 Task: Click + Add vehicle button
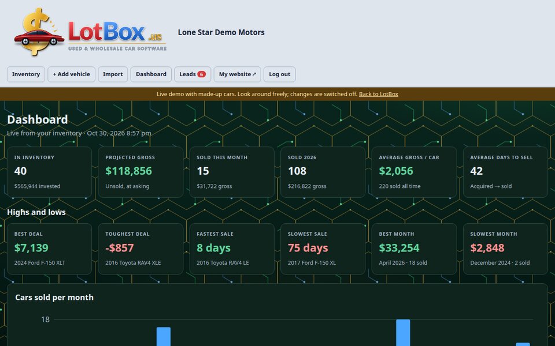[x=72, y=74]
